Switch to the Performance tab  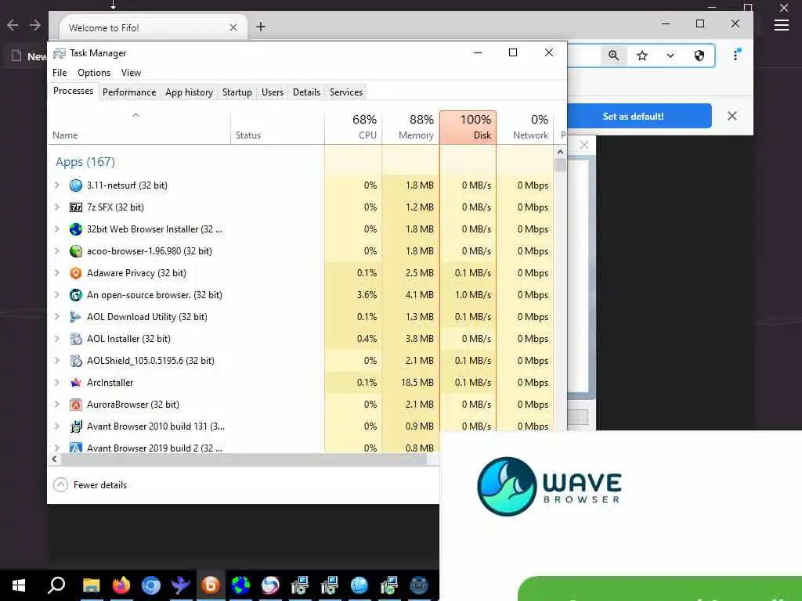129,92
